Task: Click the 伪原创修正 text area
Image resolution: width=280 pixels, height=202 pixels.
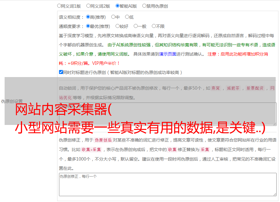Action: tap(168, 185)
